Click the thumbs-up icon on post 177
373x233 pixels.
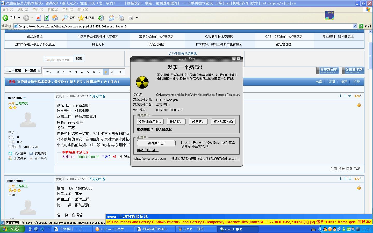tap(359, 188)
